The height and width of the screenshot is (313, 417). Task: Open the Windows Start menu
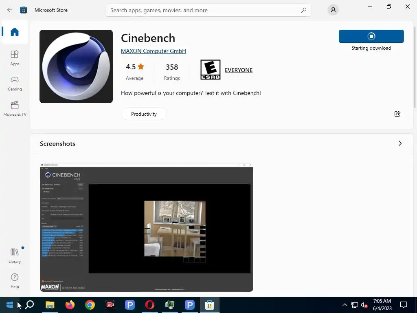[x=10, y=305]
